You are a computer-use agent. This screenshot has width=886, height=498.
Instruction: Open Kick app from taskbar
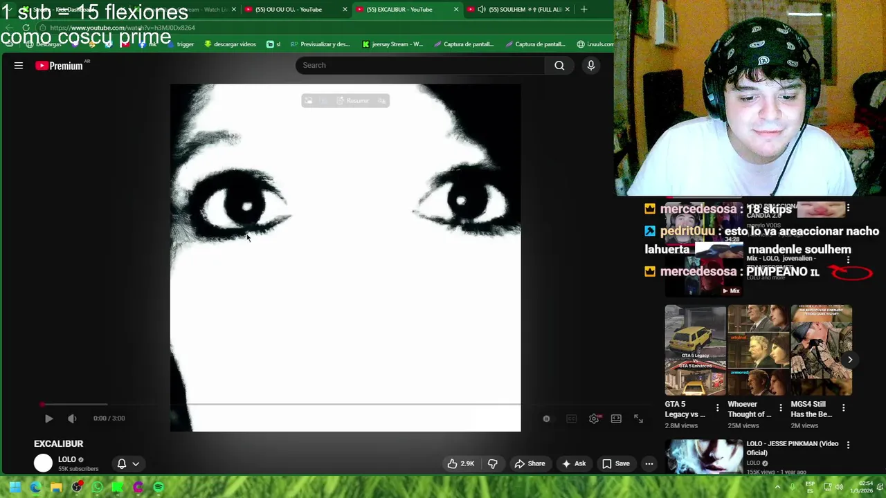(x=118, y=488)
